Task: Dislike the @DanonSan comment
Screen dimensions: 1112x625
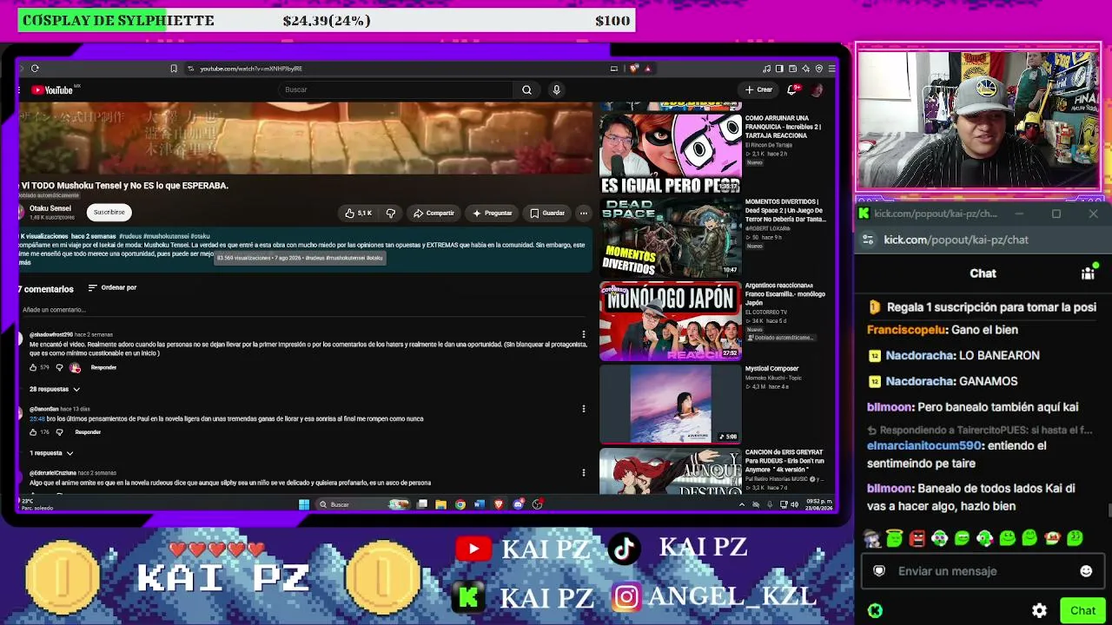Action: [60, 431]
